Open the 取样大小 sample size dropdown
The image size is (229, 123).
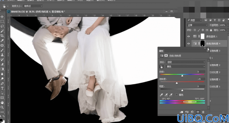33,6
